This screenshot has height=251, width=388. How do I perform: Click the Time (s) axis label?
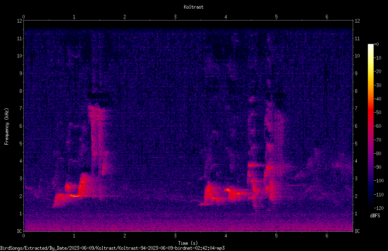pos(188,243)
